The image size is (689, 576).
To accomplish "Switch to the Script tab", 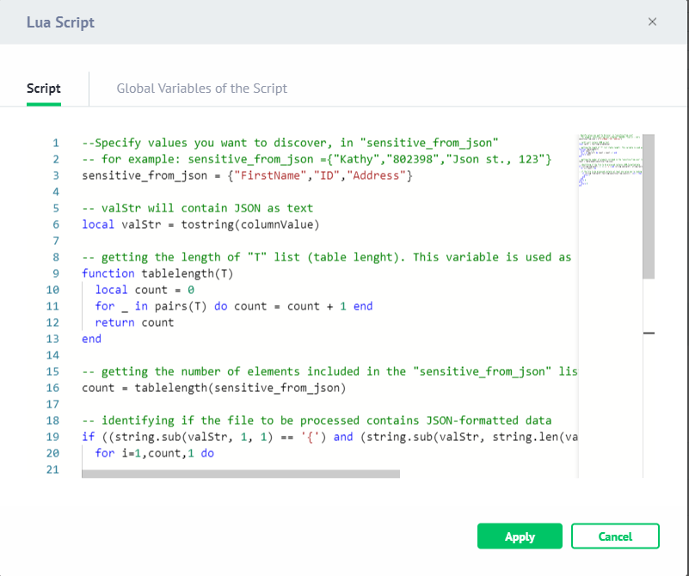I will [x=44, y=89].
